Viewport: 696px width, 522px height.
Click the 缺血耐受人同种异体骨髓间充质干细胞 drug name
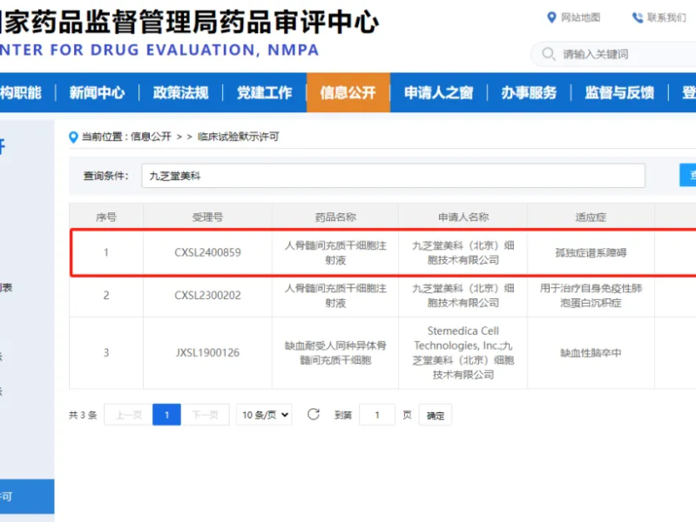point(335,353)
